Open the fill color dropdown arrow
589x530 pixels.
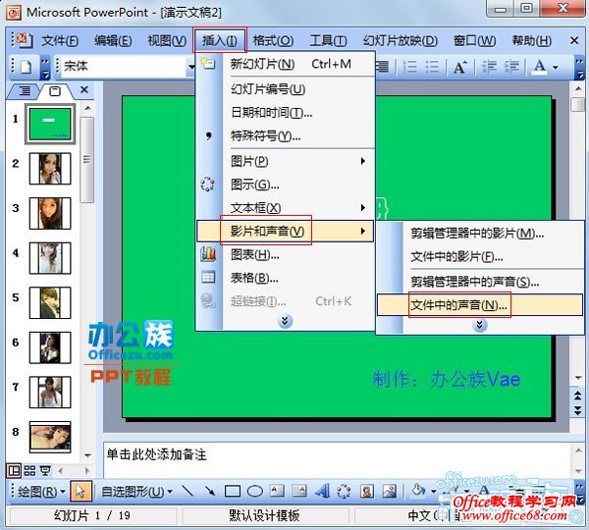[433, 491]
